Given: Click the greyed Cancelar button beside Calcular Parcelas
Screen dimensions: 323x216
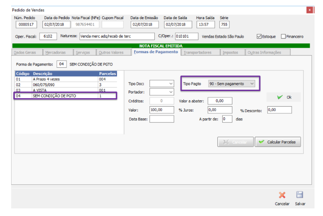Looking at the screenshot, I should click(x=236, y=142).
